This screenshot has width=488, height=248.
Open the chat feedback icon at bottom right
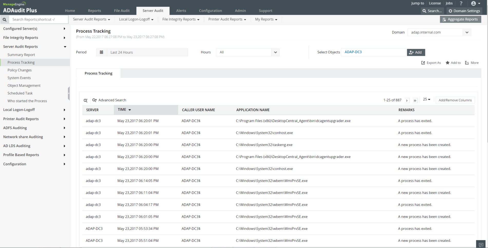(481, 244)
